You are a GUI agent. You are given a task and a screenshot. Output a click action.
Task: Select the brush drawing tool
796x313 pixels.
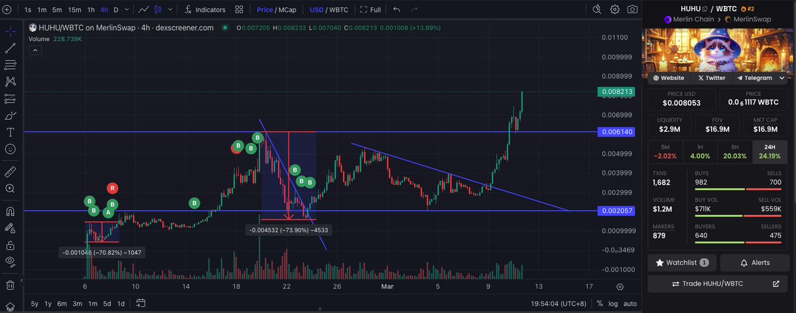coord(10,116)
